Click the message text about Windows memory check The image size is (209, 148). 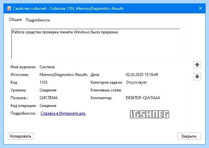(65, 32)
